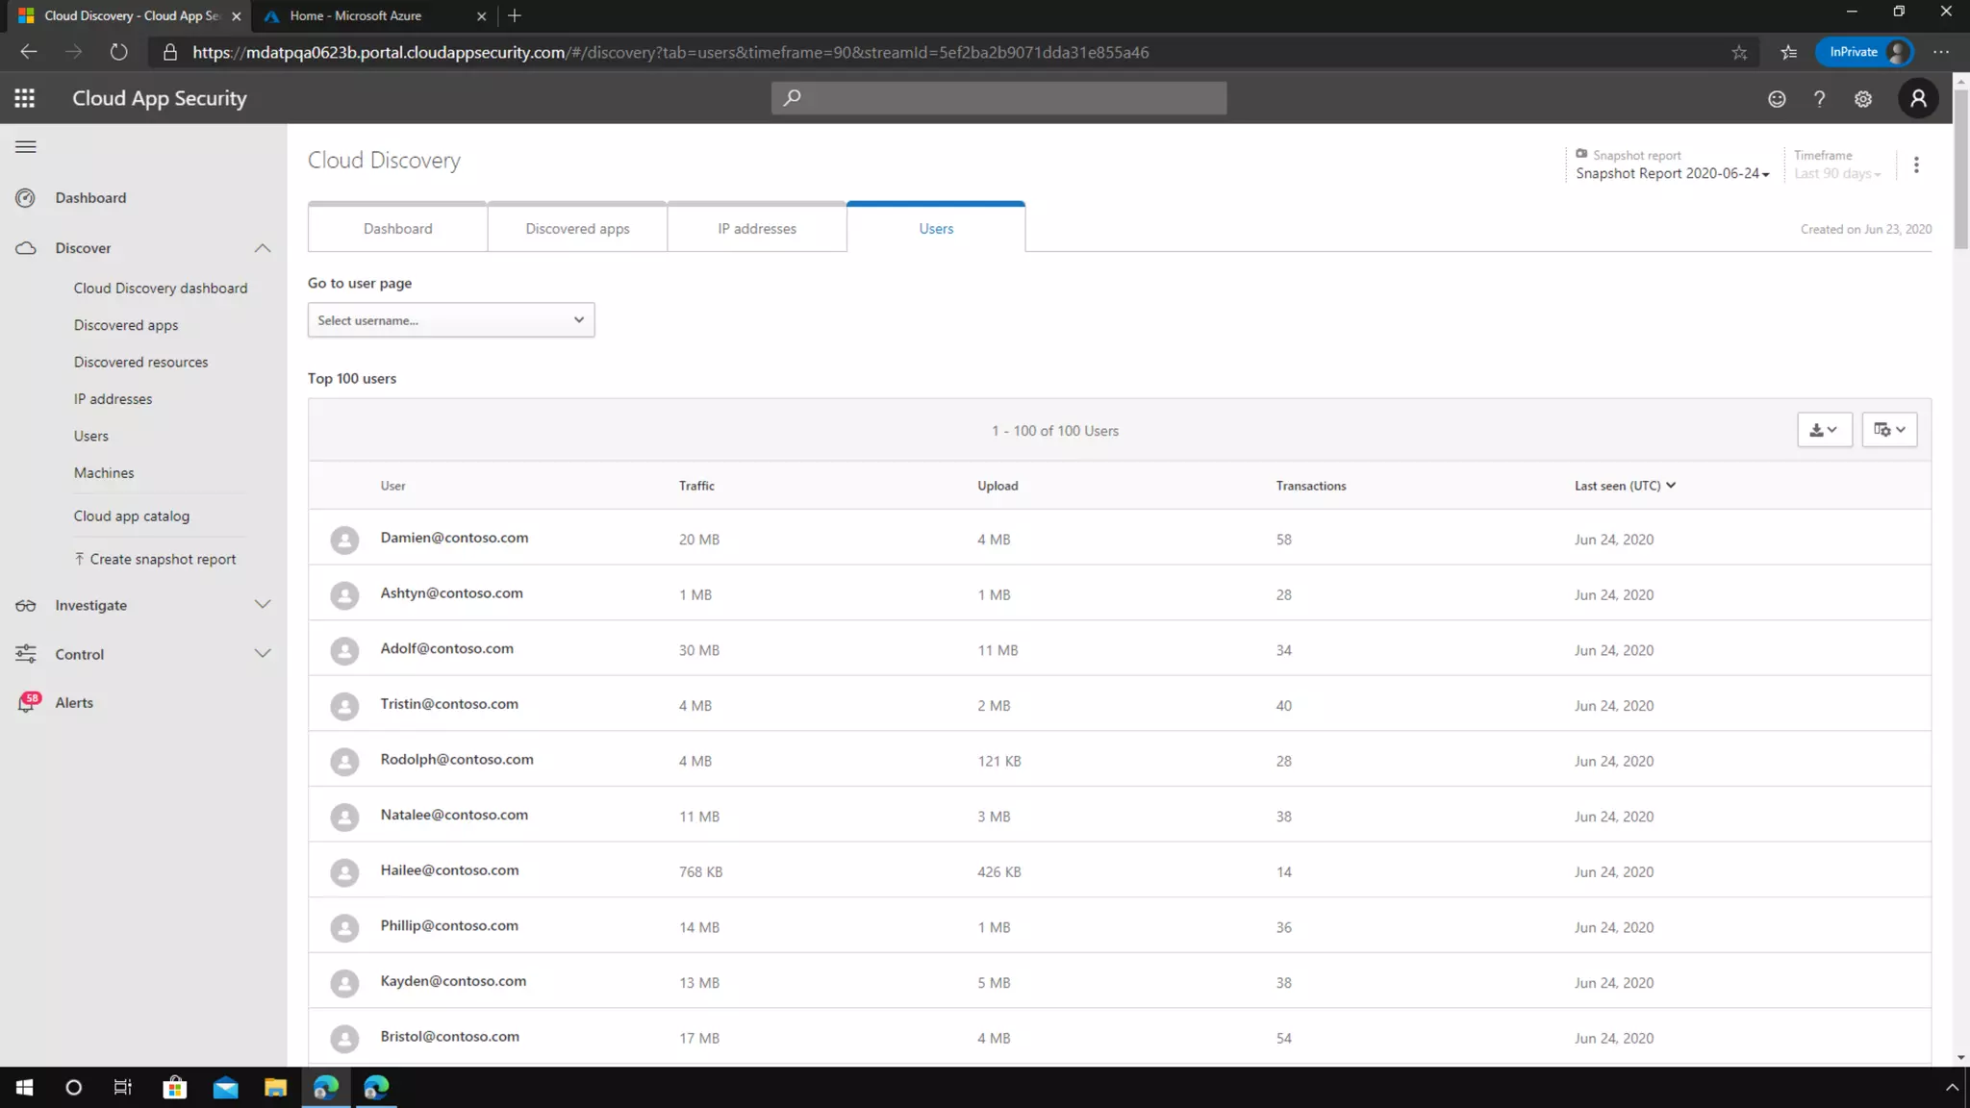
Task: Click Create snapshot report link
Action: coord(162,560)
